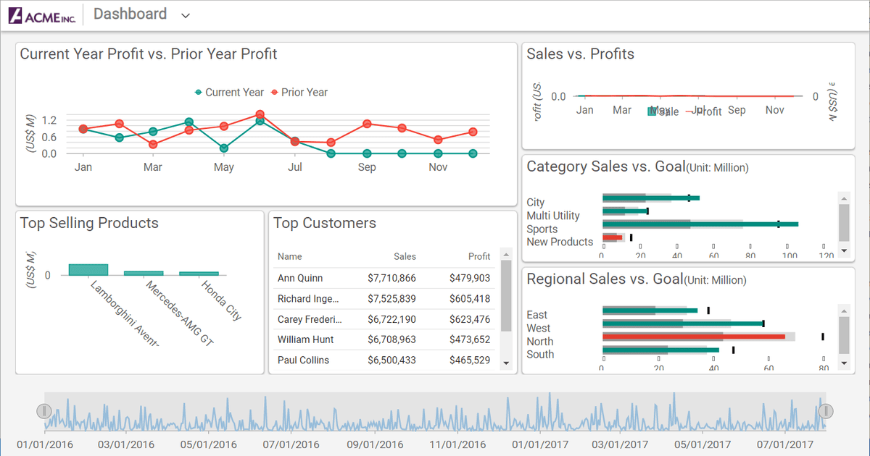
Task: Sort Top Customers by Name column
Action: point(290,256)
